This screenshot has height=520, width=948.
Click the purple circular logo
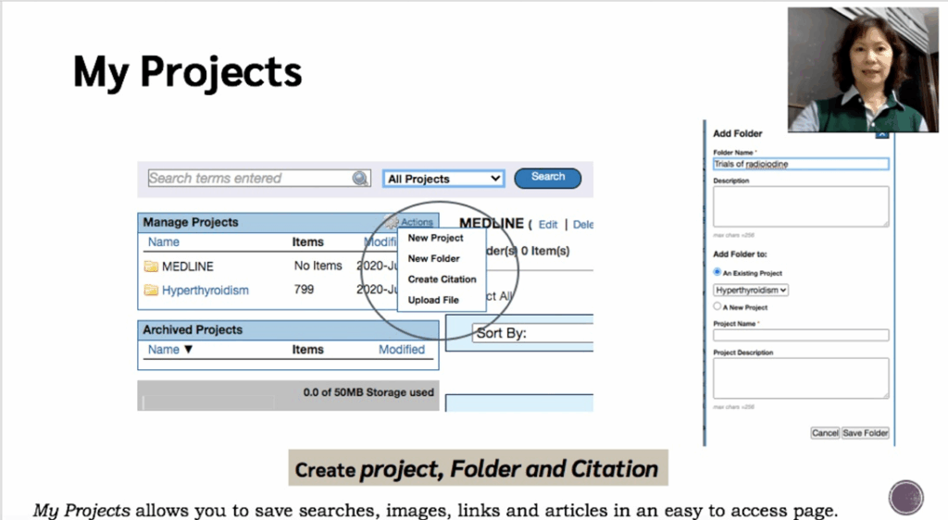tap(905, 498)
